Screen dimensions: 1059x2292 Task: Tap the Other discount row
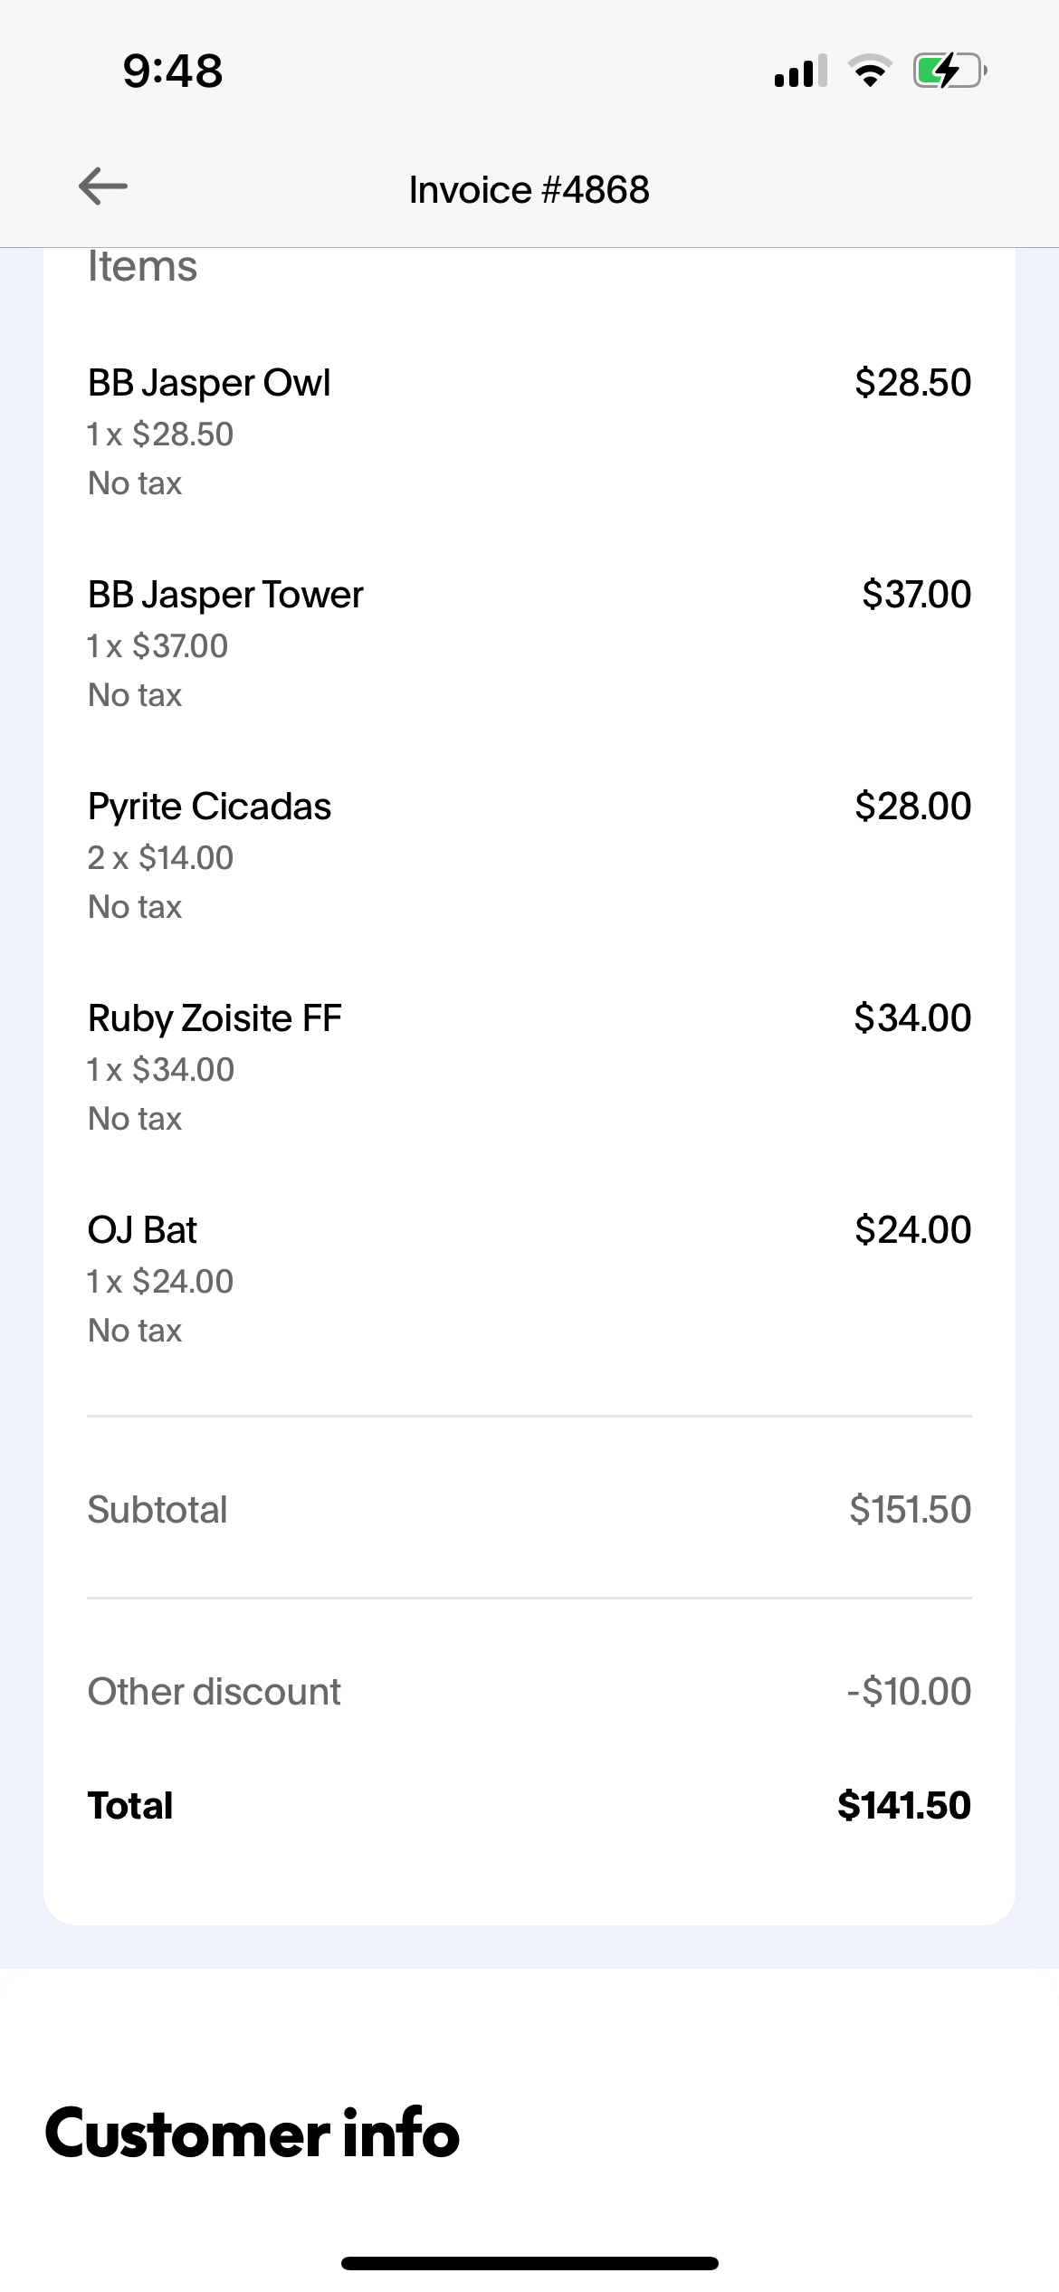[529, 1691]
